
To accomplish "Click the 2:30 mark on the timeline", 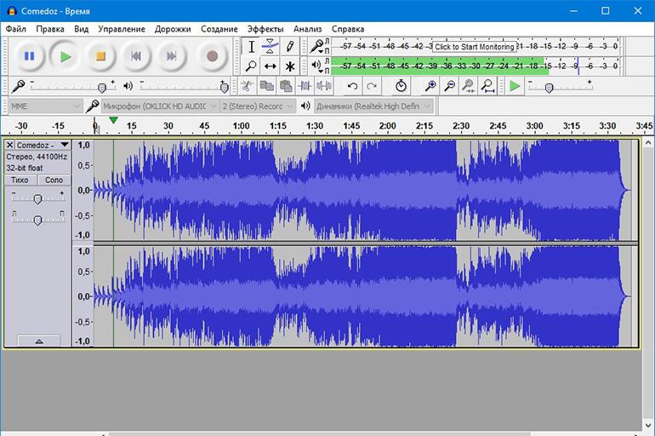I will click(461, 126).
